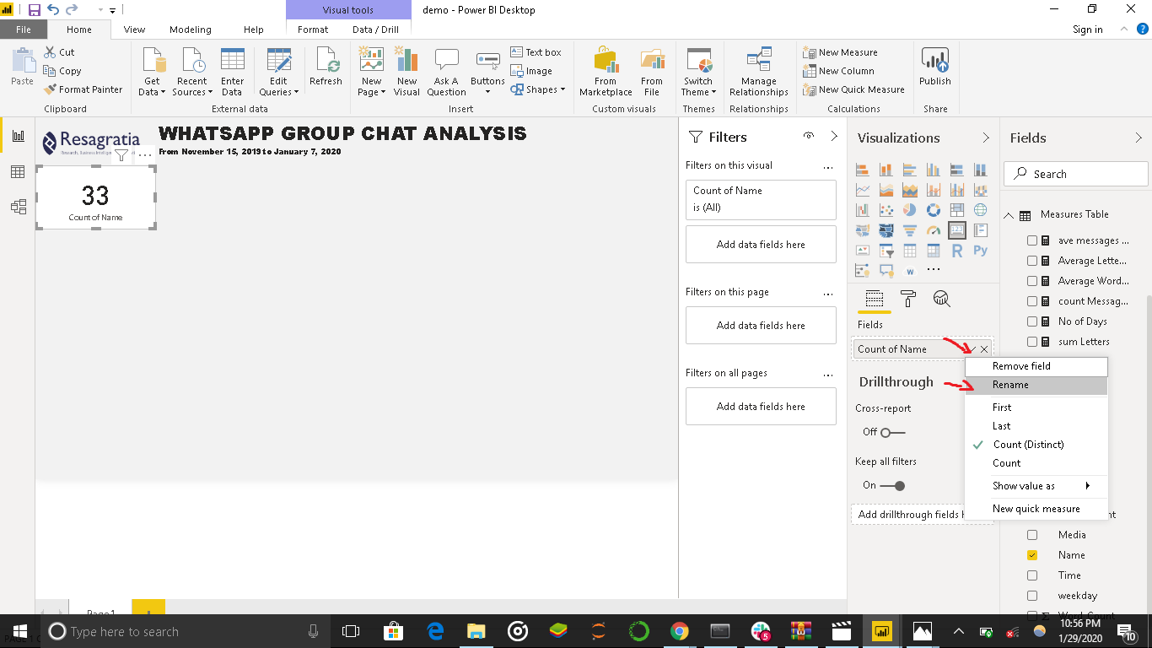
Task: Check the 'Average Lette...' field box
Action: tap(1032, 261)
